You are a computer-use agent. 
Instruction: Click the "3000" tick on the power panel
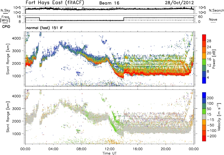coord(16,51)
